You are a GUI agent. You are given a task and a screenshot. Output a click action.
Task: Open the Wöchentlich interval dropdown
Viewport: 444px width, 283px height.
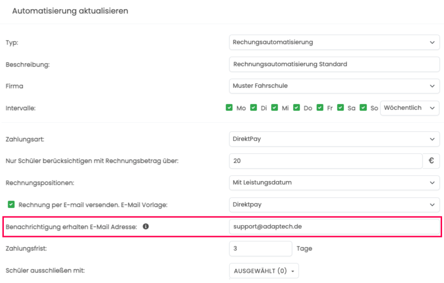[x=410, y=108]
